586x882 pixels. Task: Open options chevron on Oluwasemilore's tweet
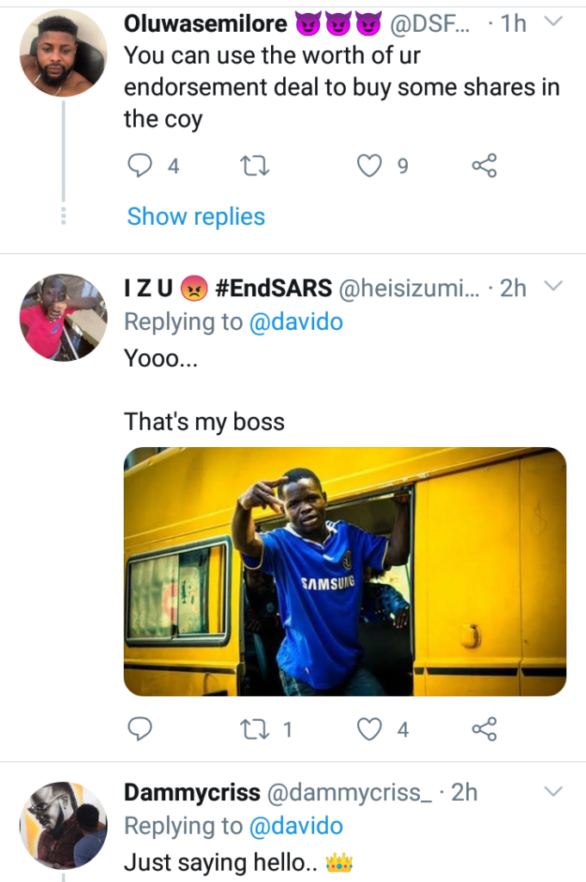coord(553,22)
